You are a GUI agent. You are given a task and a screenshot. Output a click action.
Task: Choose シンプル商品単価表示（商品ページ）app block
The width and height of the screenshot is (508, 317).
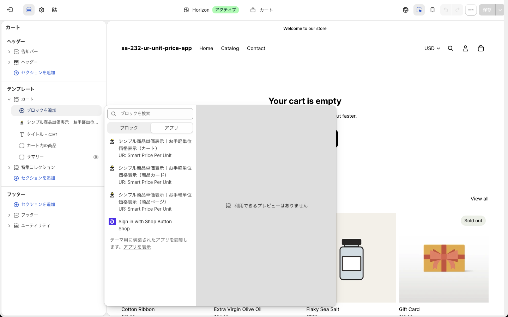(x=150, y=202)
